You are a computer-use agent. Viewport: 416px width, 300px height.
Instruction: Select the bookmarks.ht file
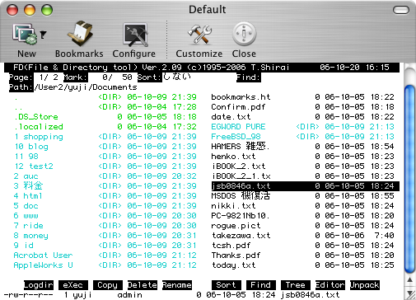(303, 97)
